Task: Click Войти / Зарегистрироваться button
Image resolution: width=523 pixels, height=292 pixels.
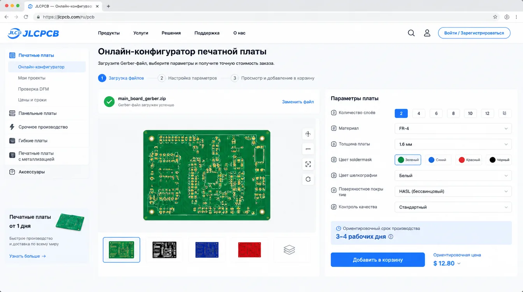Action: 474,33
